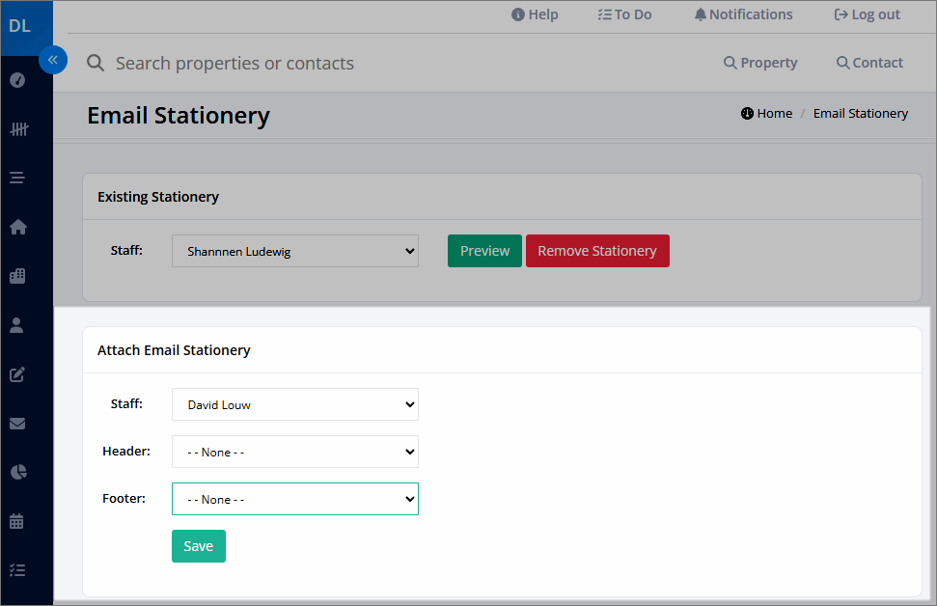Click the Footer: label
Screen dimensions: 937x606
tap(124, 499)
